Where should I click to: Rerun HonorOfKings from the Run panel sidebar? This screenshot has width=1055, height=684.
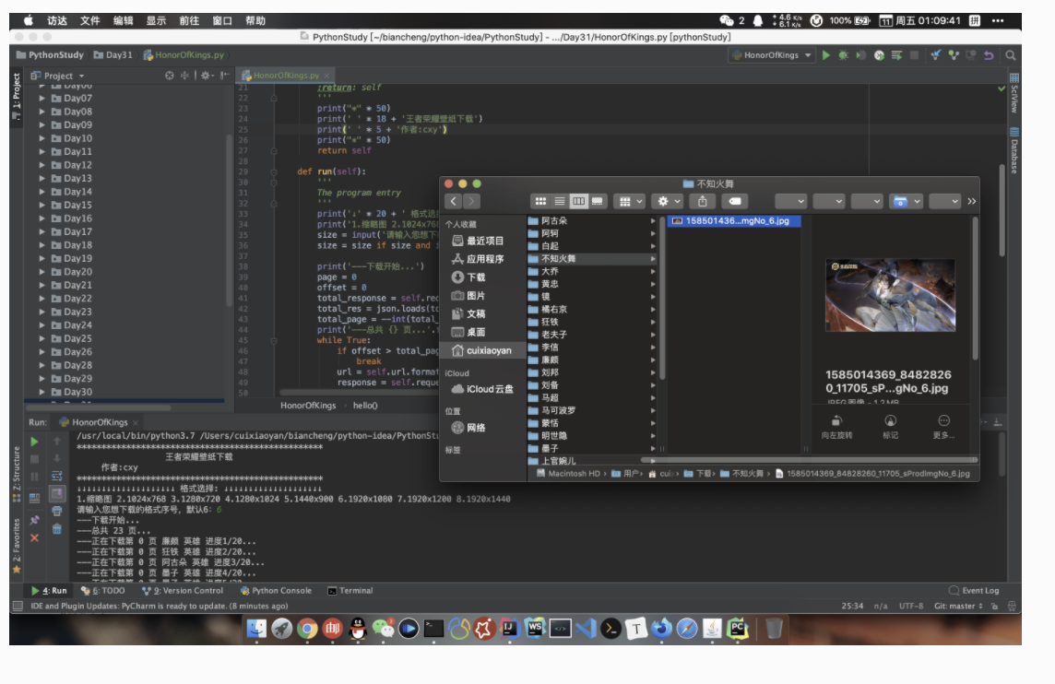point(34,442)
